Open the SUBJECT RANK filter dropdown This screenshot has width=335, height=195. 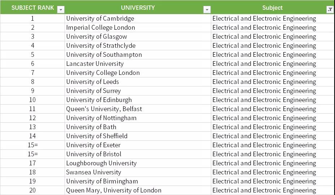[x=61, y=10]
